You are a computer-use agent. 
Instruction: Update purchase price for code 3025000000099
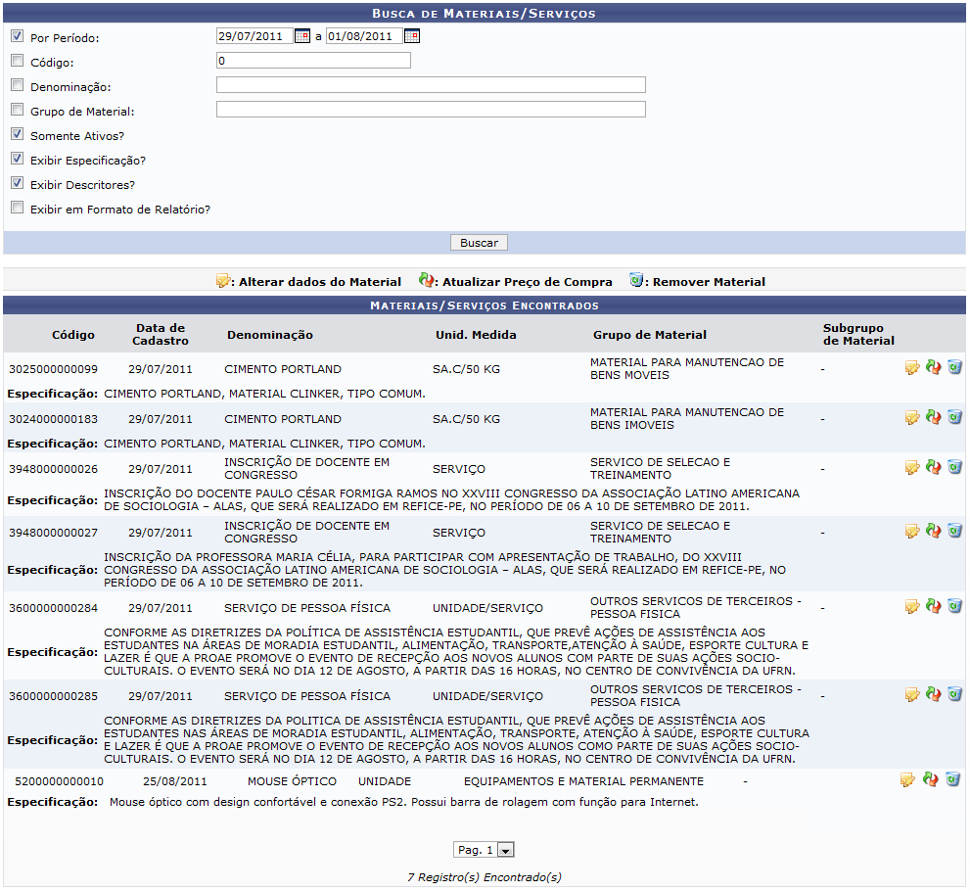(933, 367)
